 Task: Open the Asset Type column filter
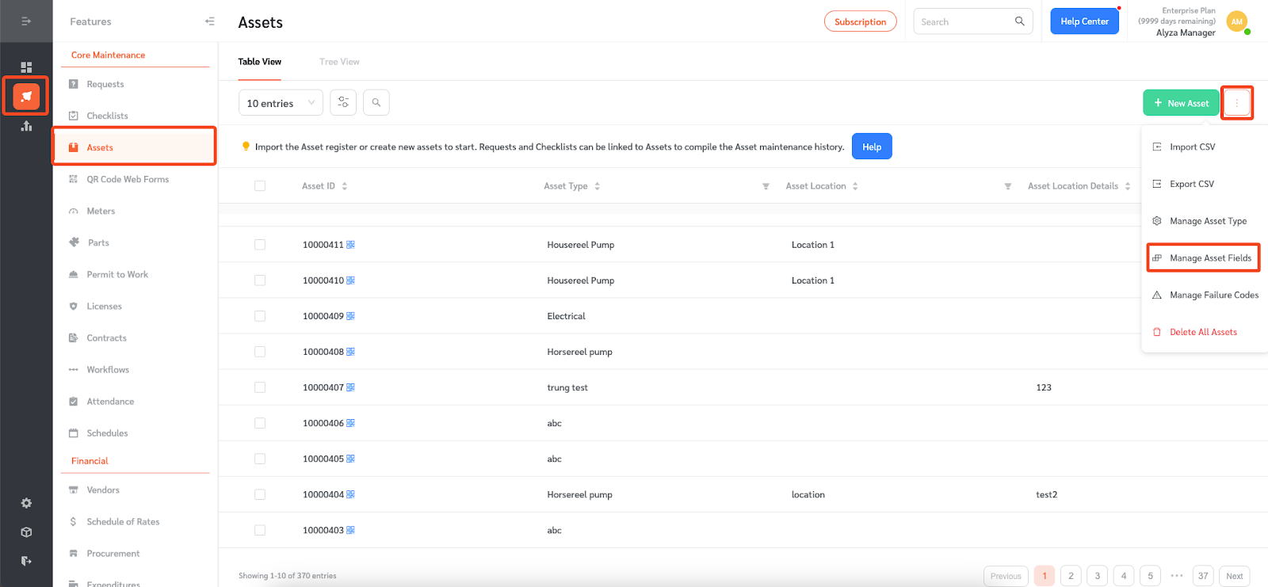[766, 186]
